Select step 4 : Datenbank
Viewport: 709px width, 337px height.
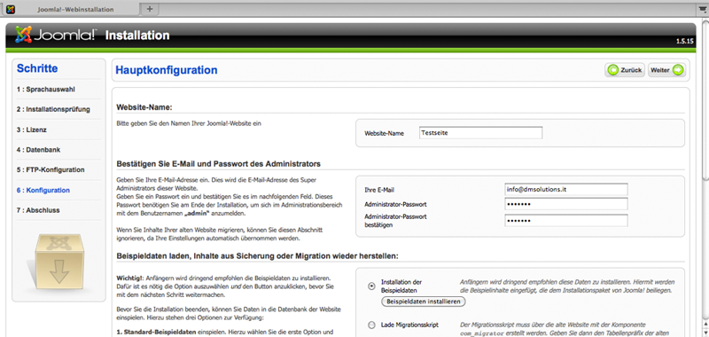38,150
